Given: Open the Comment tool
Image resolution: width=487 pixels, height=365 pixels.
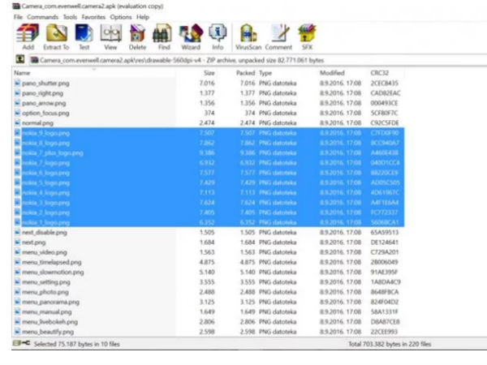Looking at the screenshot, I should (x=278, y=36).
